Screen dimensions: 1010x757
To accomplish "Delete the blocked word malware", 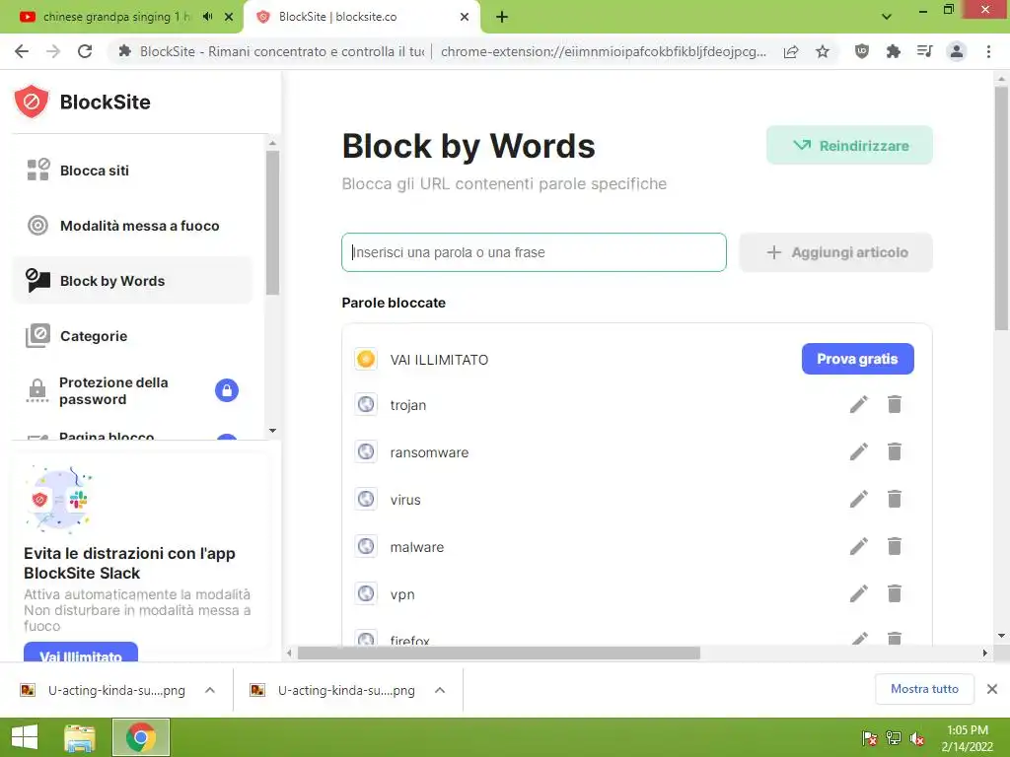I will pyautogui.click(x=894, y=546).
